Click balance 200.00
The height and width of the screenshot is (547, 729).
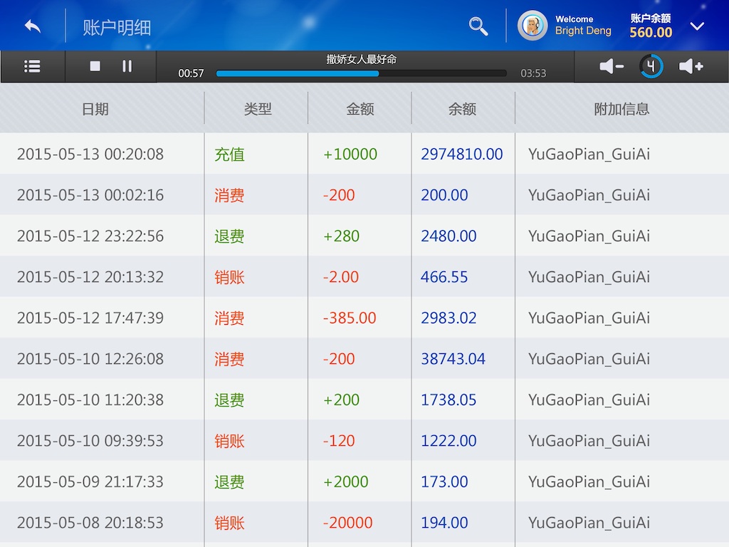[444, 195]
